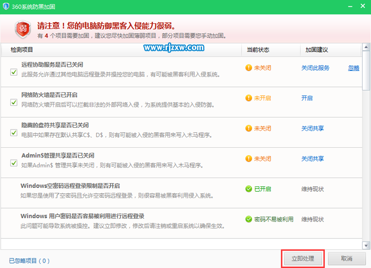Click the 取消 button
Screen dimensions: 371x268
347,258
